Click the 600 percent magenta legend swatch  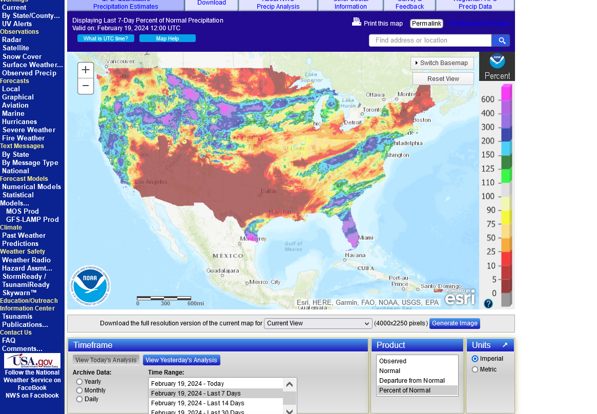click(x=506, y=92)
